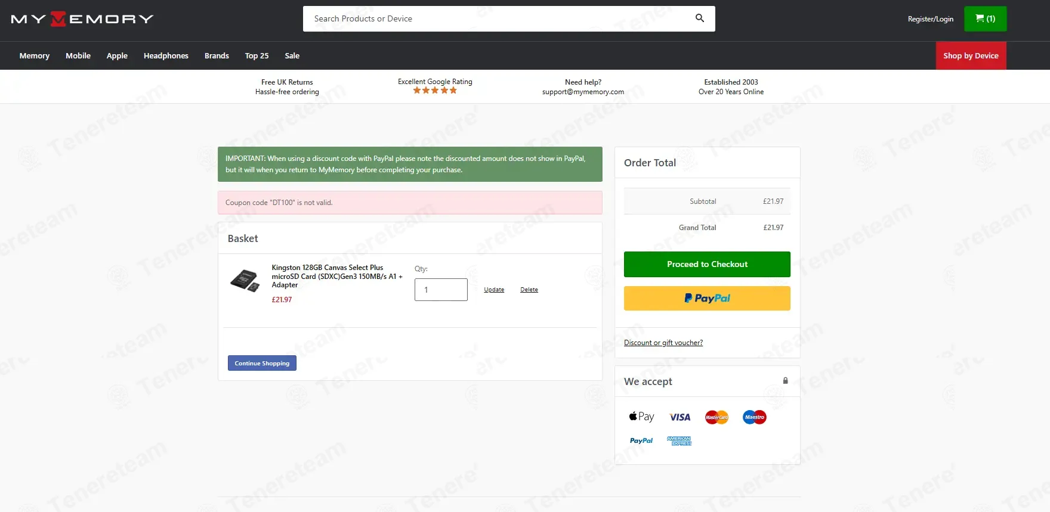
Task: Click the VISA logo
Action: coord(680,417)
